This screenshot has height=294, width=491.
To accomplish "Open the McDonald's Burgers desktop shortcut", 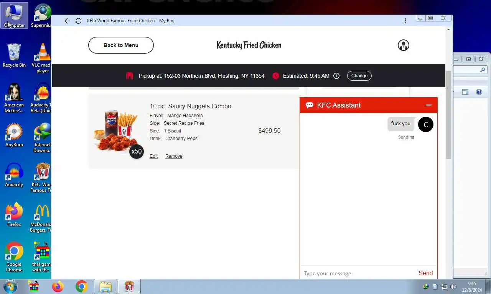I will pos(41,217).
